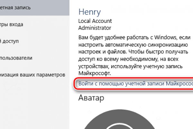The height and width of the screenshot is (129, 193).
Task: Click the Local Account label
Action: click(x=95, y=21)
